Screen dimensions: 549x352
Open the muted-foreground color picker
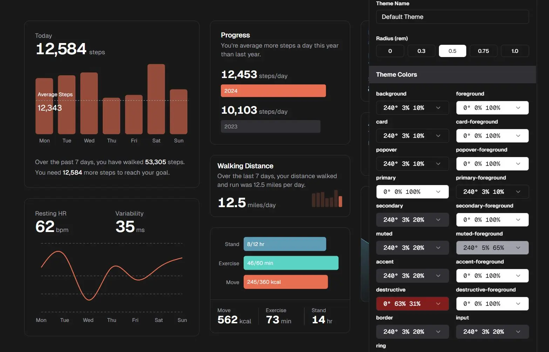point(492,247)
